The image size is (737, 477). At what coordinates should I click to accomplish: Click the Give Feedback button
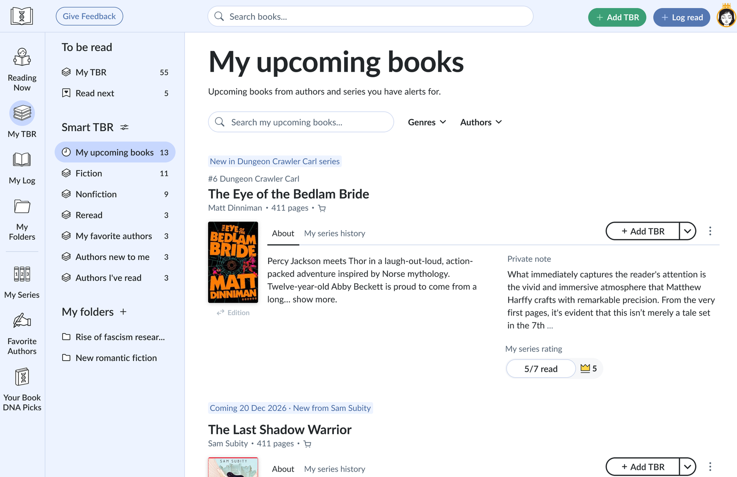[89, 16]
